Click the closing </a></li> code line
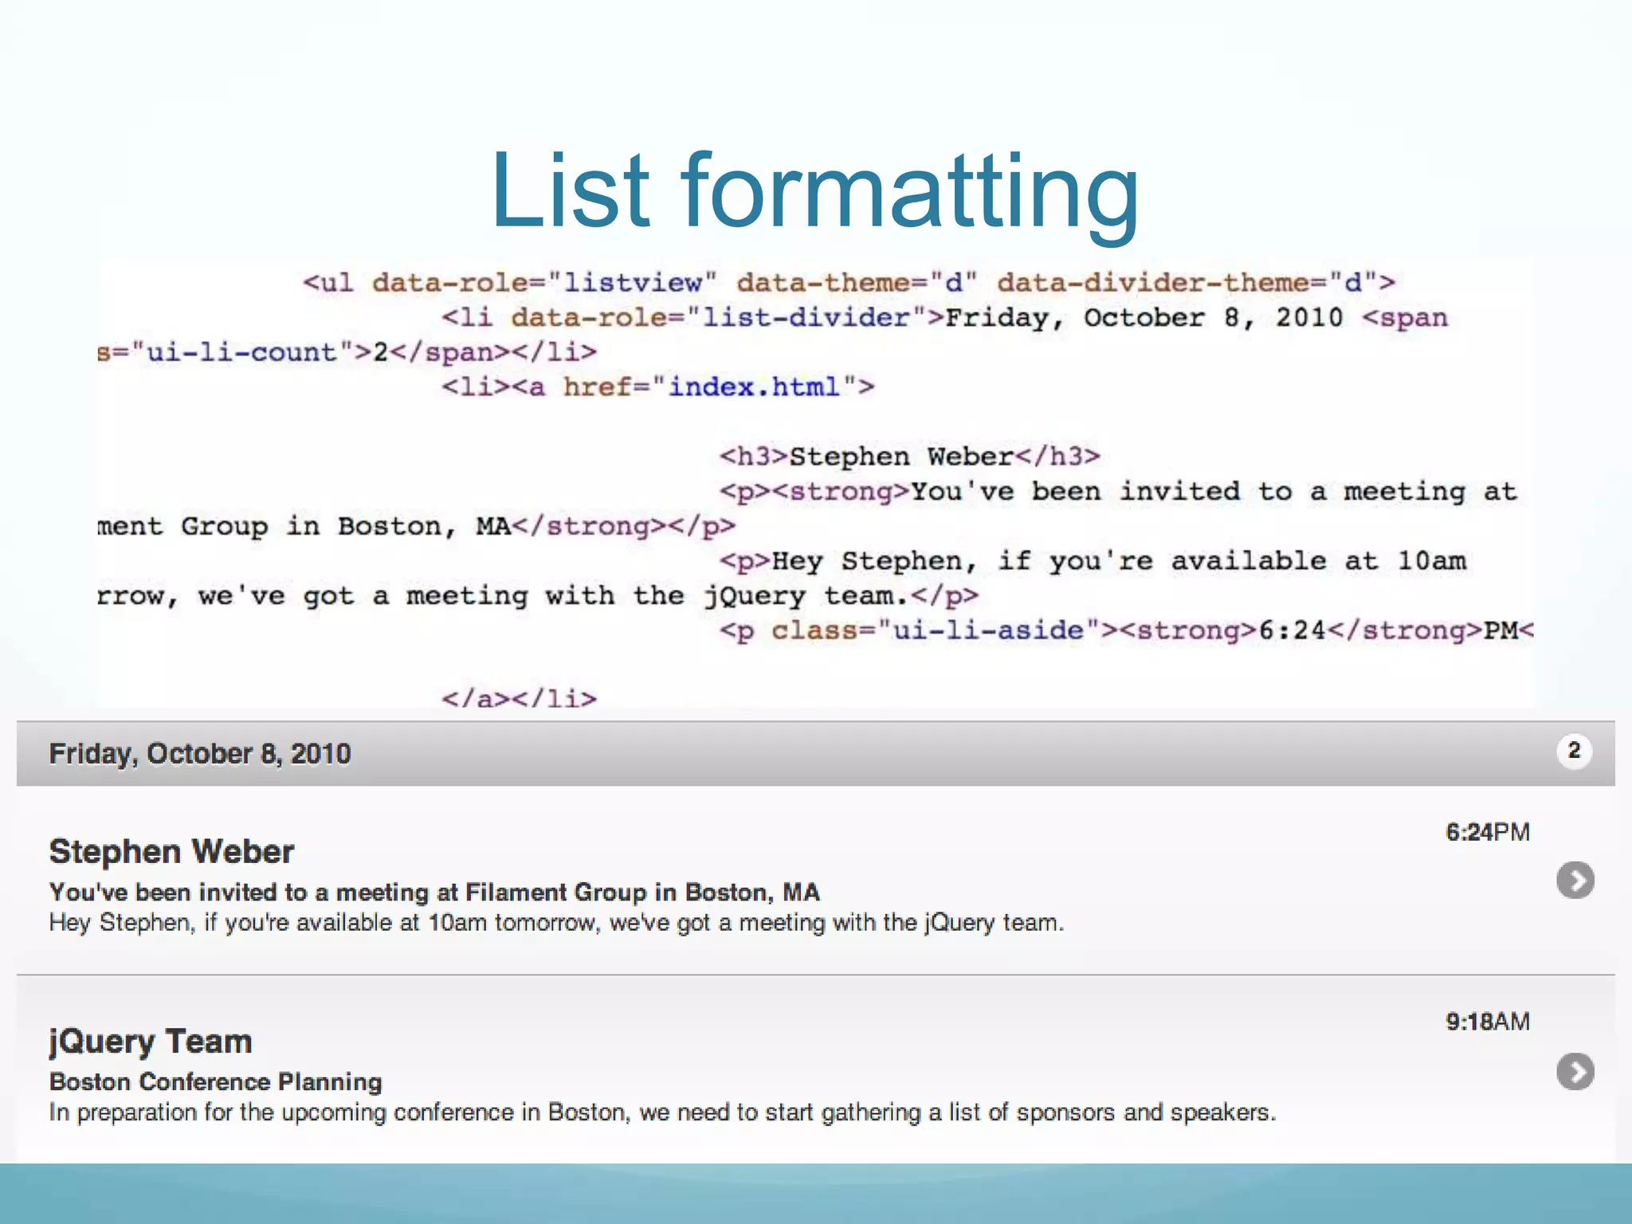The image size is (1632, 1224). pos(519,699)
